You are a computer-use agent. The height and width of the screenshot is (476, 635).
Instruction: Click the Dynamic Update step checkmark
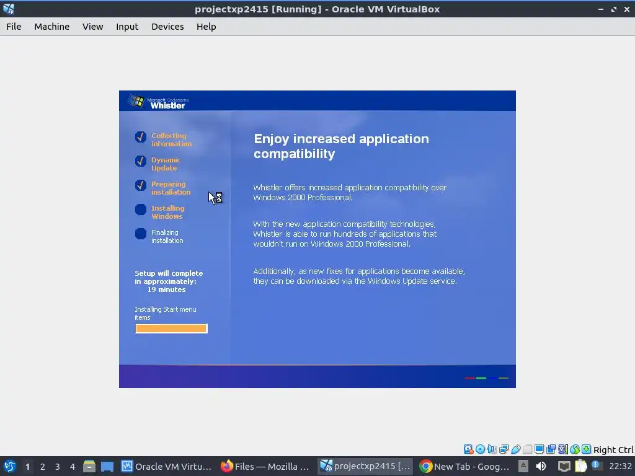pos(141,161)
